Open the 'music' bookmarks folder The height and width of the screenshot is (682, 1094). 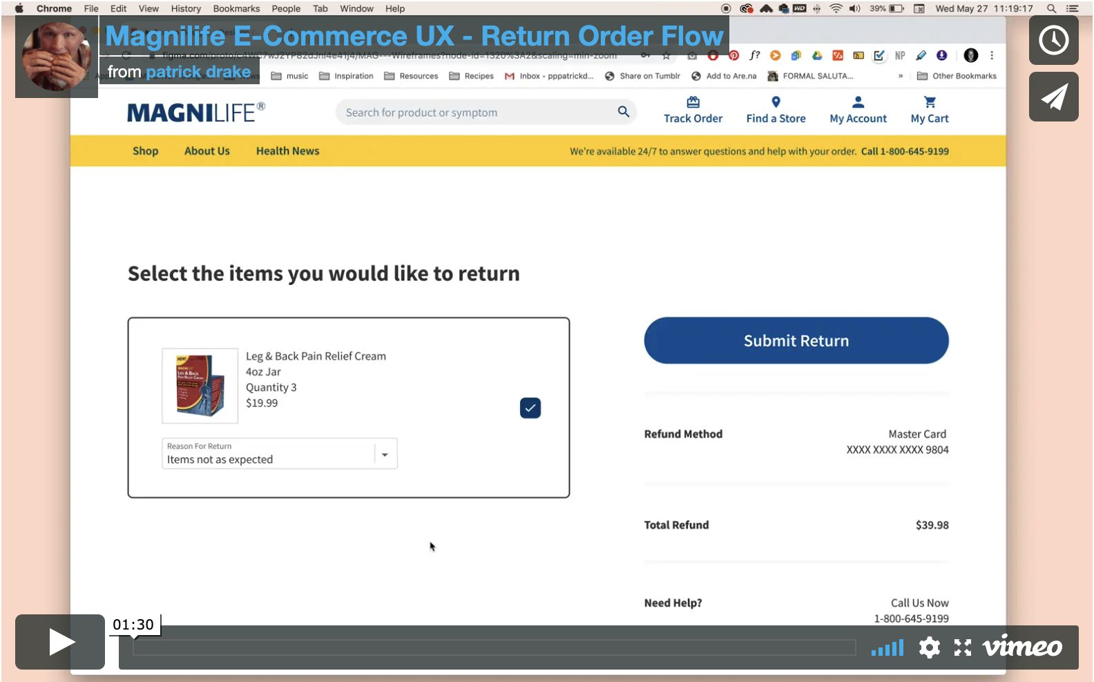point(290,76)
